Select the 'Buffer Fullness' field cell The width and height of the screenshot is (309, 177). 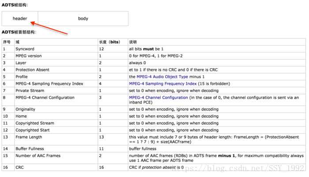[x=56, y=149]
